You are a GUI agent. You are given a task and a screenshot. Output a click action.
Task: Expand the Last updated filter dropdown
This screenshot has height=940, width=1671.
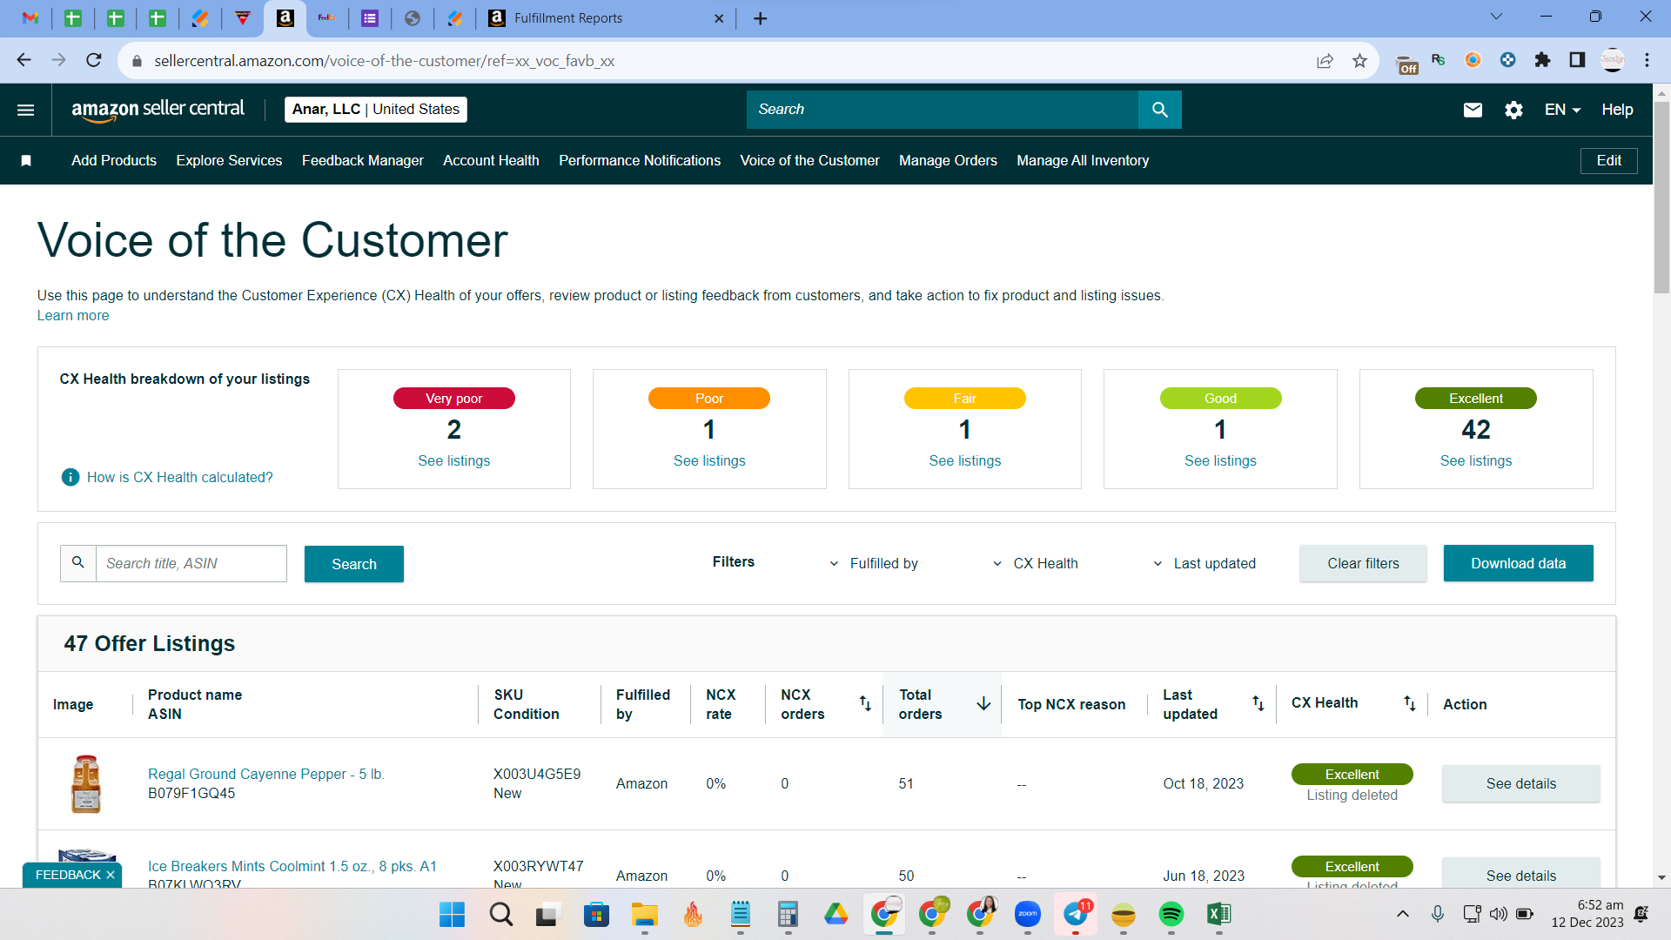1205,563
